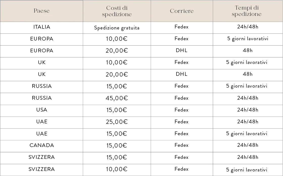Image resolution: width=283 pixels, height=176 pixels.
Task: Select the 20,00€ cost for EUROPA
Action: tap(117, 51)
